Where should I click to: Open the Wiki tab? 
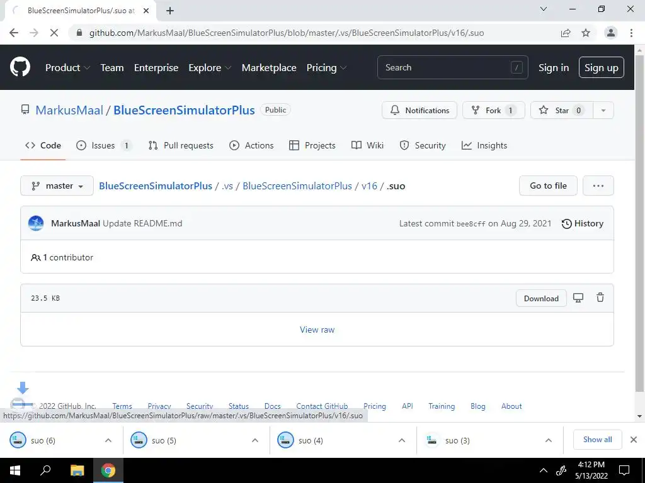(x=367, y=145)
